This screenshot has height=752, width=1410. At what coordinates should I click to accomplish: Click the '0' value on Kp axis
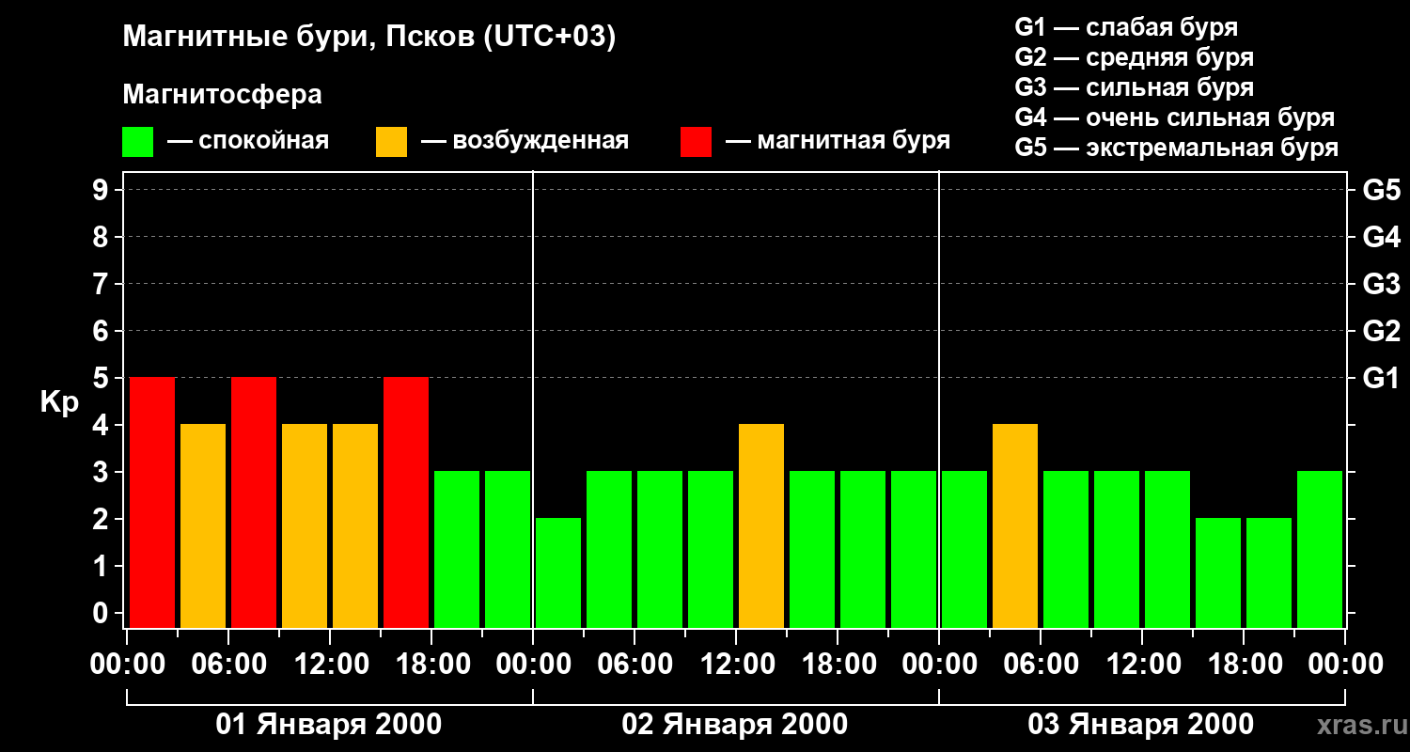click(102, 614)
